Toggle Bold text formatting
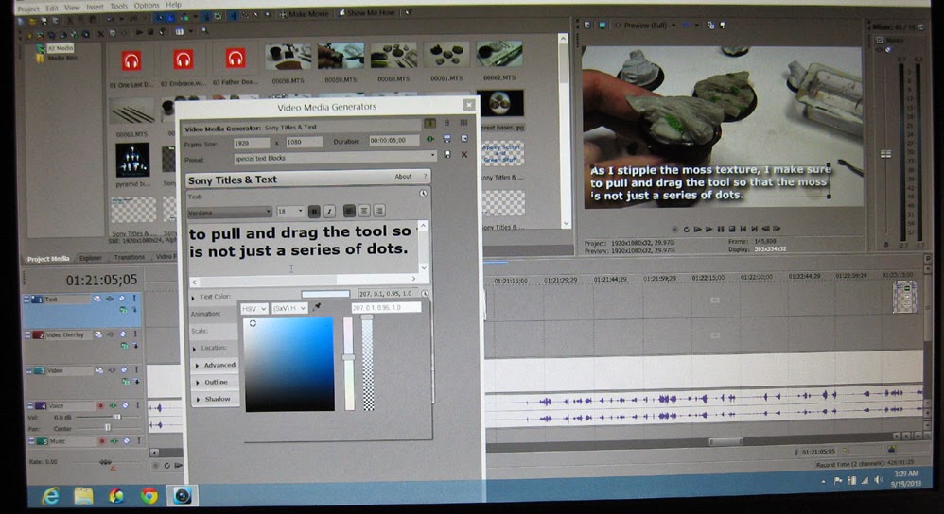944x514 pixels. [x=314, y=211]
